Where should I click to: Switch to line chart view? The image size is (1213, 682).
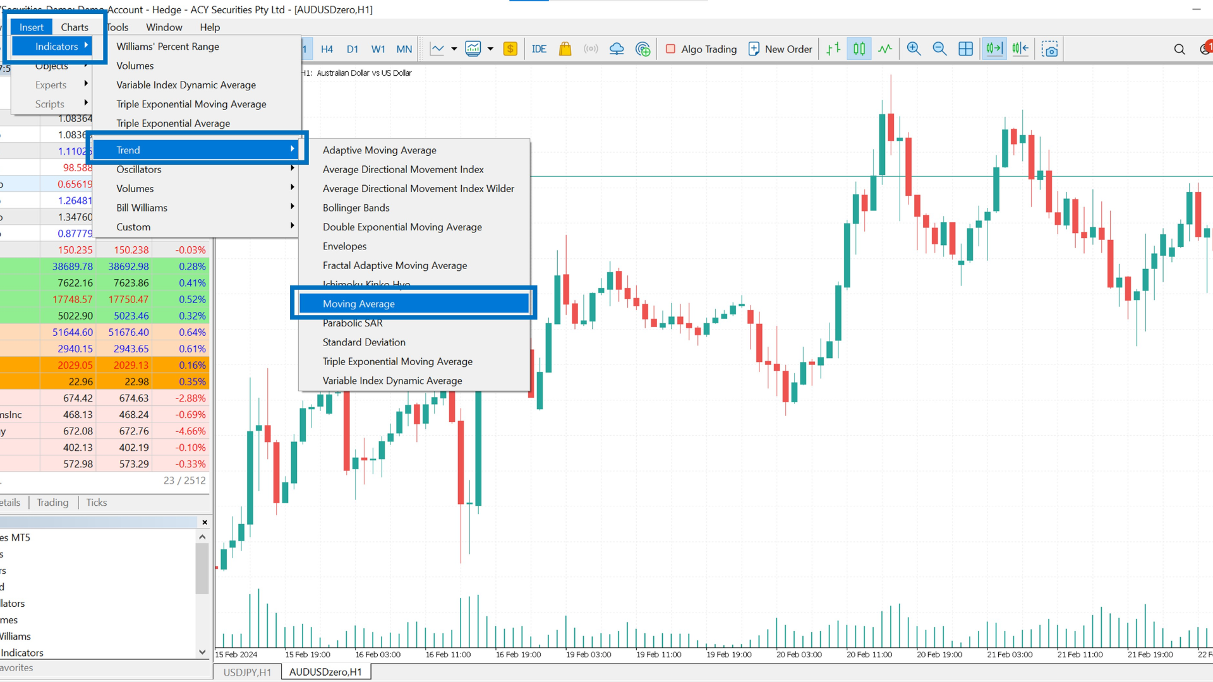click(x=885, y=49)
